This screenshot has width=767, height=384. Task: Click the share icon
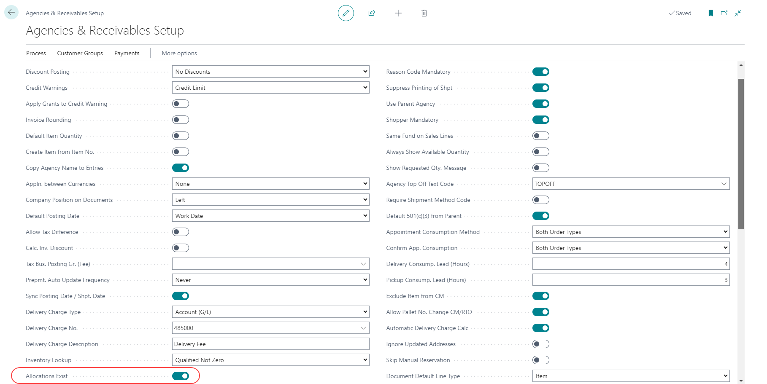tap(372, 13)
